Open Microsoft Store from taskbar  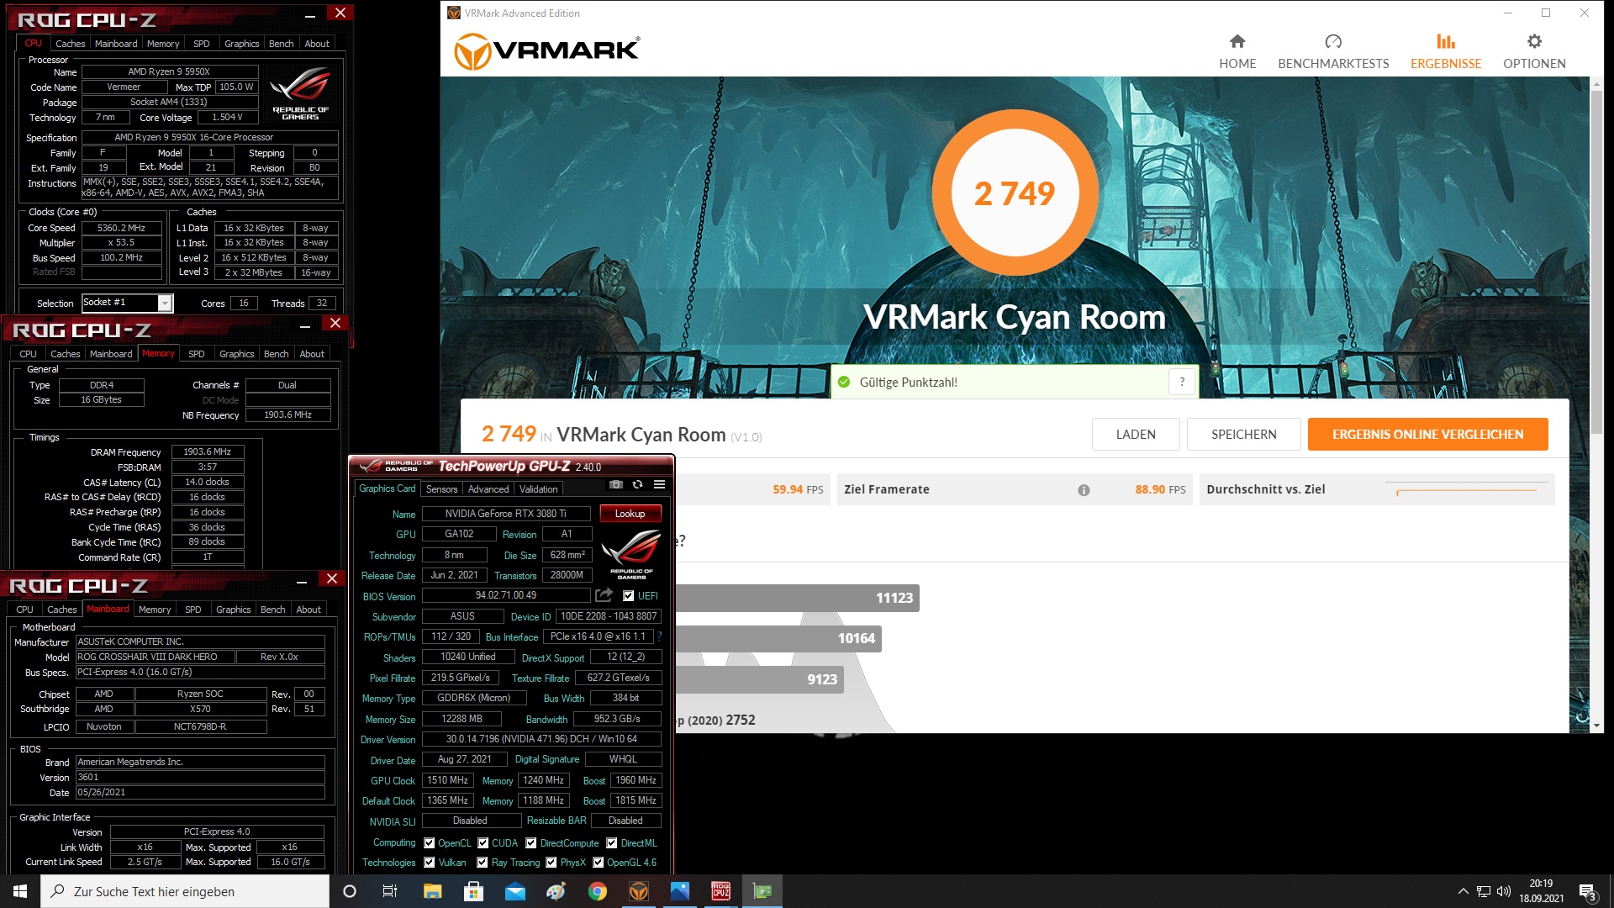(473, 891)
